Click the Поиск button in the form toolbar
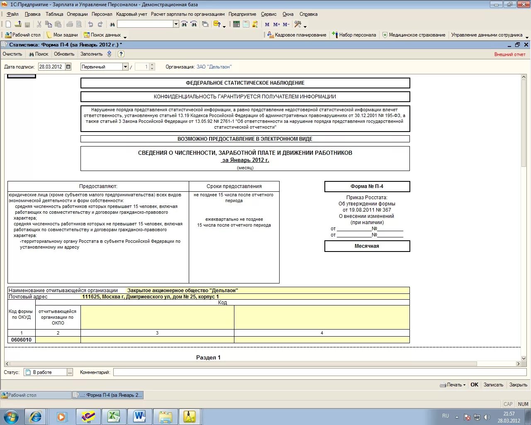Screen dimensions: 531x425 tap(39, 54)
